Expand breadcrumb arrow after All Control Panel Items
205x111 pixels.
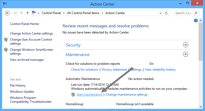[x=102, y=13]
